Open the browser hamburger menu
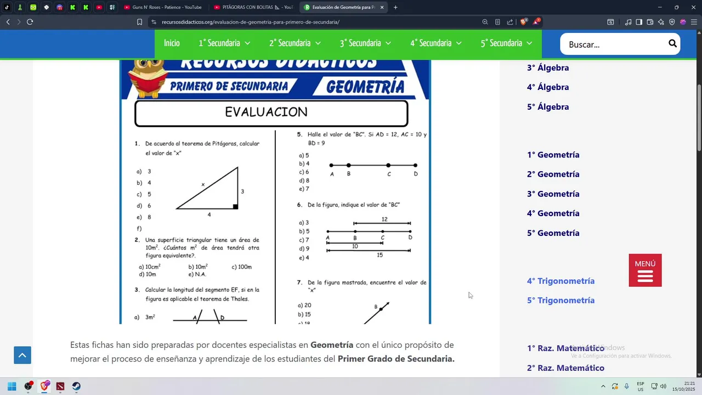The image size is (702, 395). 694,22
